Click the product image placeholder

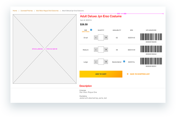[x=45, y=49]
